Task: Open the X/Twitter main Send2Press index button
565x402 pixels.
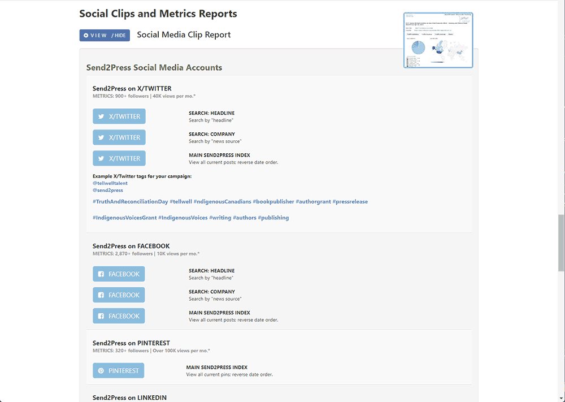Action: pyautogui.click(x=119, y=158)
